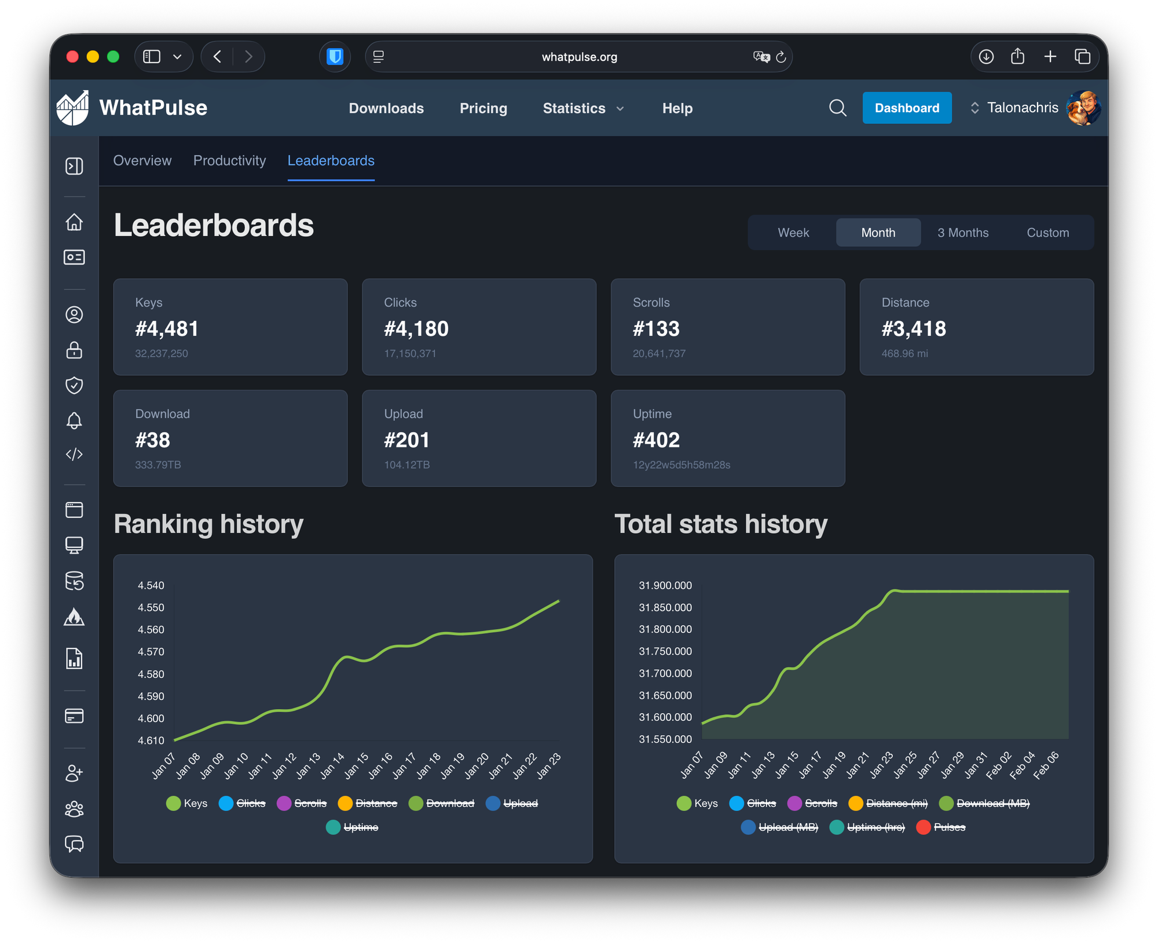Screen dimensions: 1158x943
Task: Click the search magnifier icon
Action: 837,108
